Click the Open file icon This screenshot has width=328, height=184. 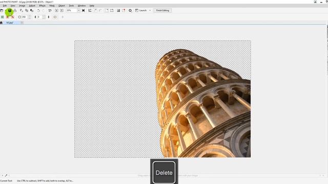coord(2,10)
